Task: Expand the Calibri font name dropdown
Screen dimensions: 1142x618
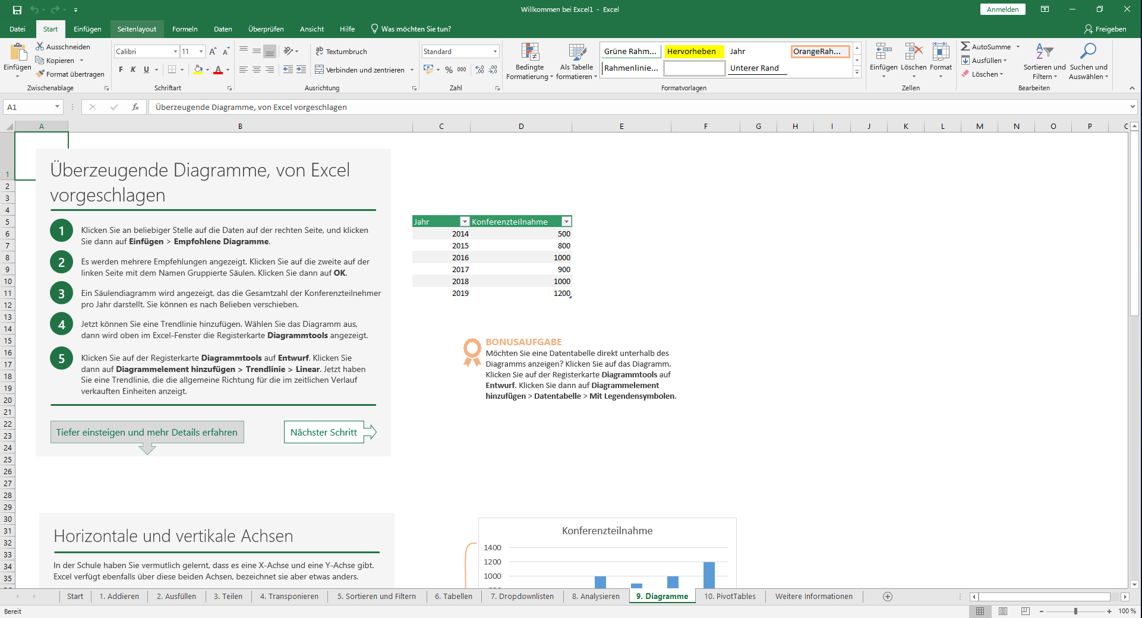Action: point(175,51)
